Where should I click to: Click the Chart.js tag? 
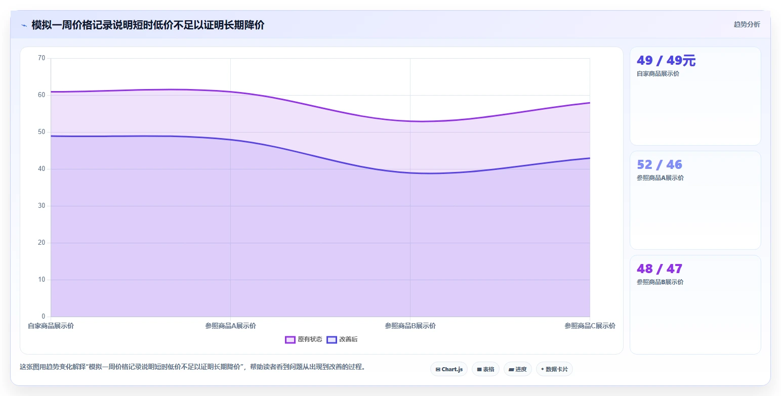pyautogui.click(x=449, y=369)
